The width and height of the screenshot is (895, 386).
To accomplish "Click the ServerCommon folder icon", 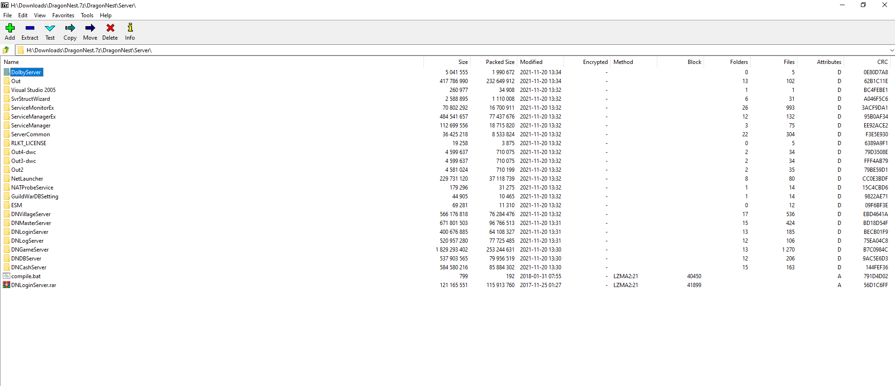I will coord(7,134).
